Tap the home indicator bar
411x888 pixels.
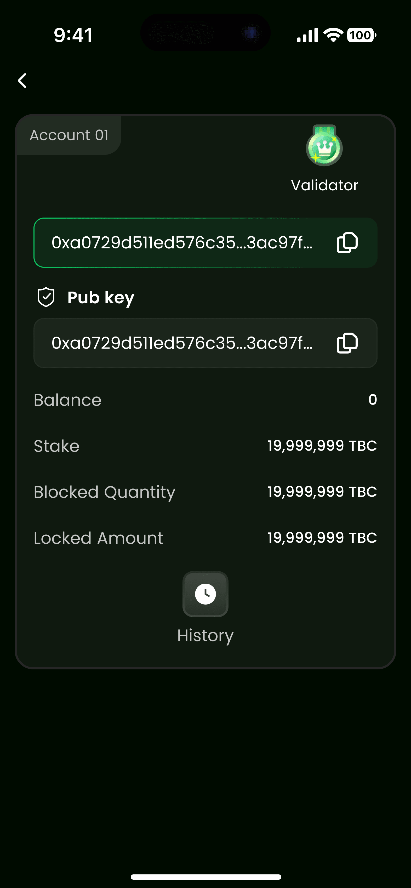(206, 876)
